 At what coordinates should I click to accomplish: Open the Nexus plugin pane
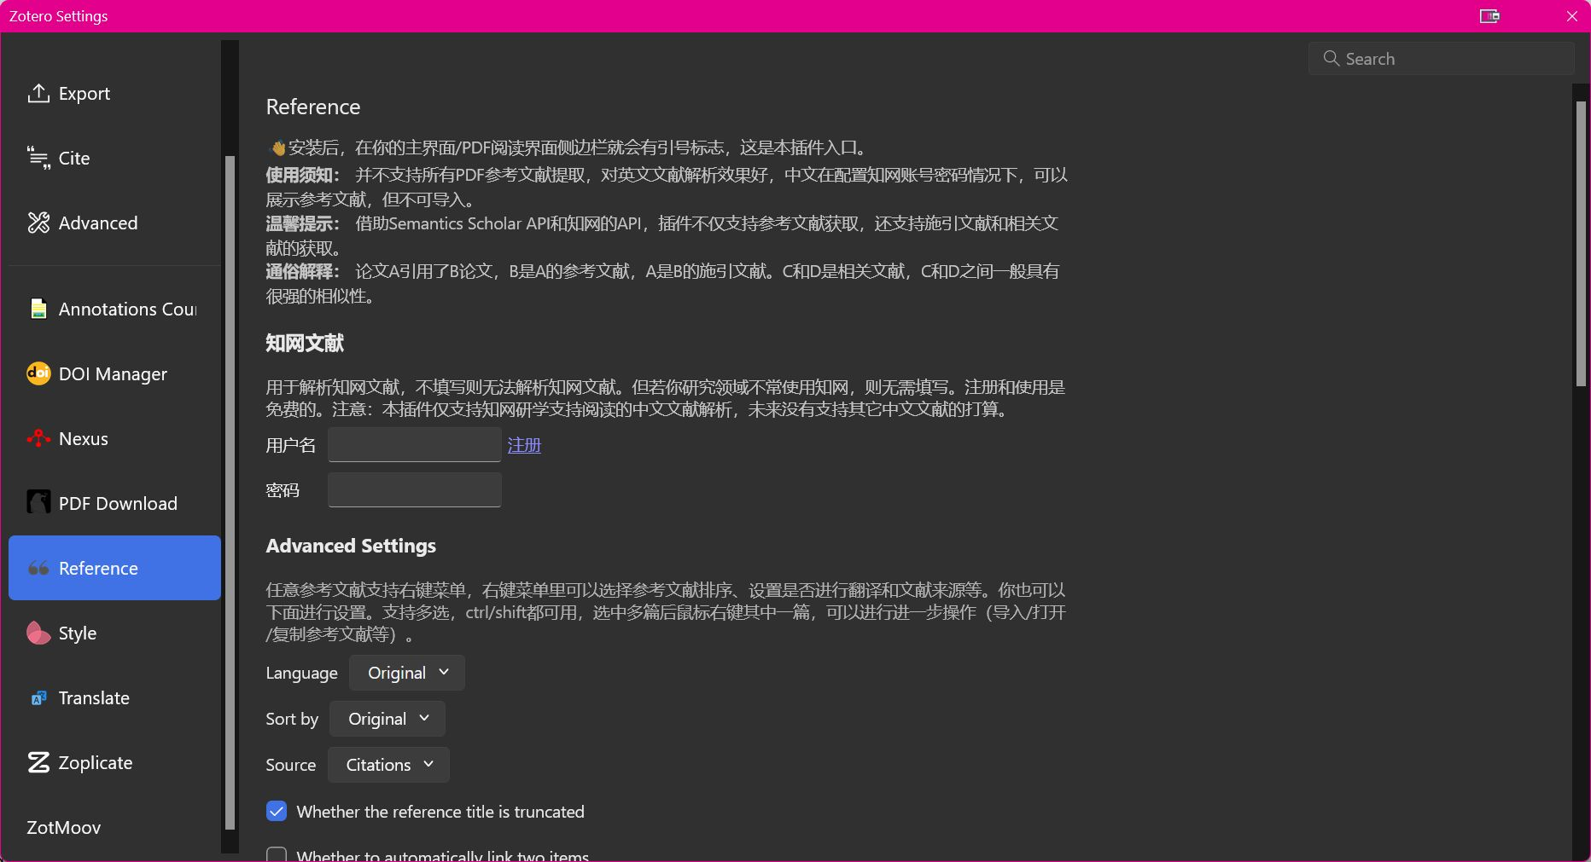click(114, 438)
